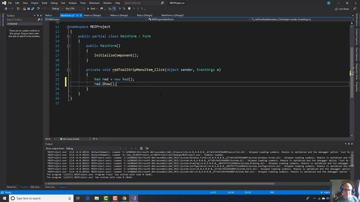Click the Output horizontal scrollbar
The height and width of the screenshot is (202, 360).
click(x=161, y=183)
